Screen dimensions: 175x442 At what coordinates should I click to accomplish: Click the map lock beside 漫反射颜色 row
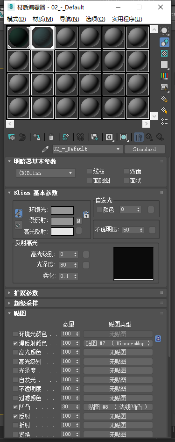[x=158, y=339]
